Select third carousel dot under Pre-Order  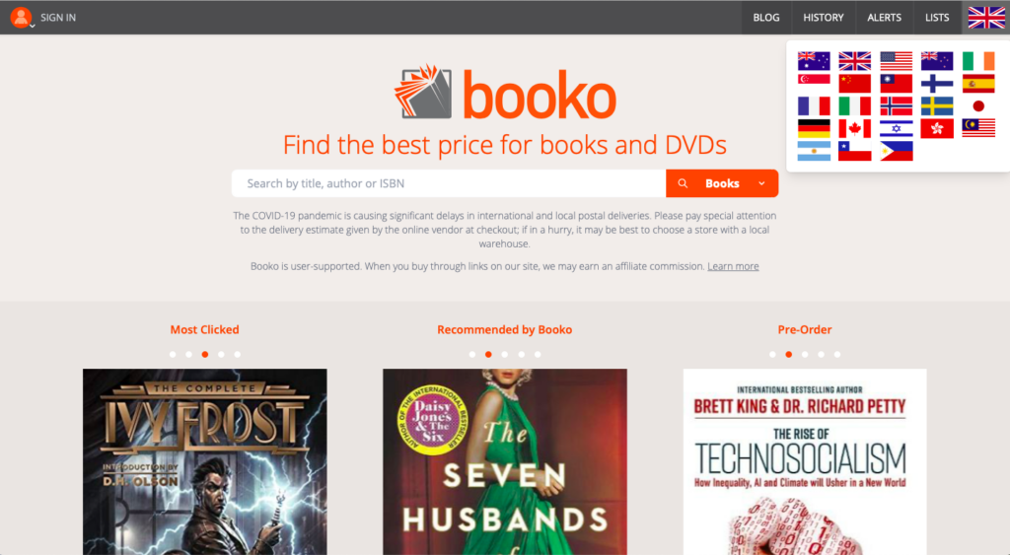(x=805, y=354)
